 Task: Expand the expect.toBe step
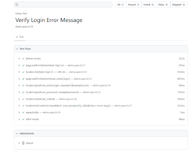(x=19, y=112)
